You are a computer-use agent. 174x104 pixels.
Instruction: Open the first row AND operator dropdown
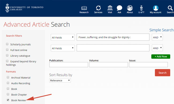[x=157, y=37]
